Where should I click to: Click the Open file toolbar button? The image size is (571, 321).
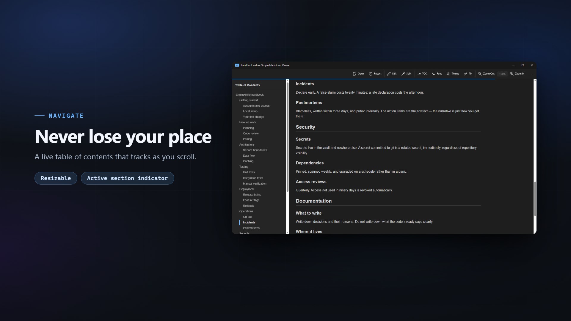coord(358,74)
